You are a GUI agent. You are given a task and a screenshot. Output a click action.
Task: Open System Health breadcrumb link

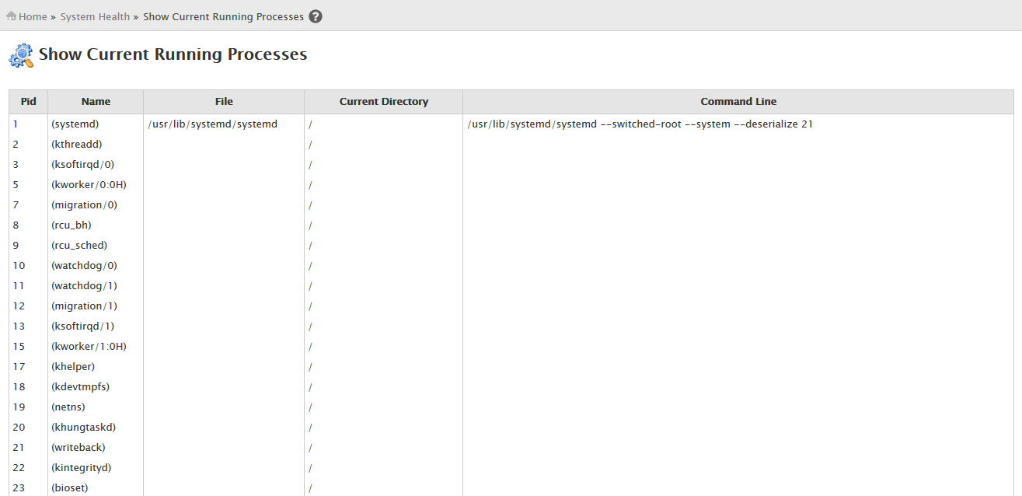click(95, 16)
